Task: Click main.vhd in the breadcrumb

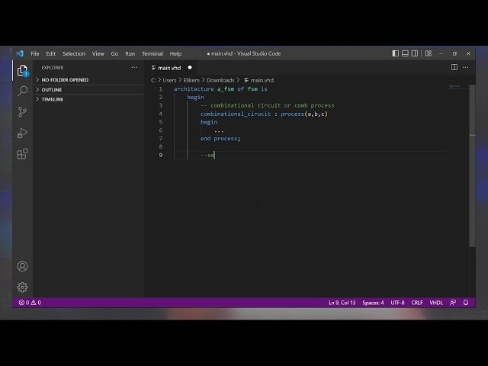Action: [259, 80]
